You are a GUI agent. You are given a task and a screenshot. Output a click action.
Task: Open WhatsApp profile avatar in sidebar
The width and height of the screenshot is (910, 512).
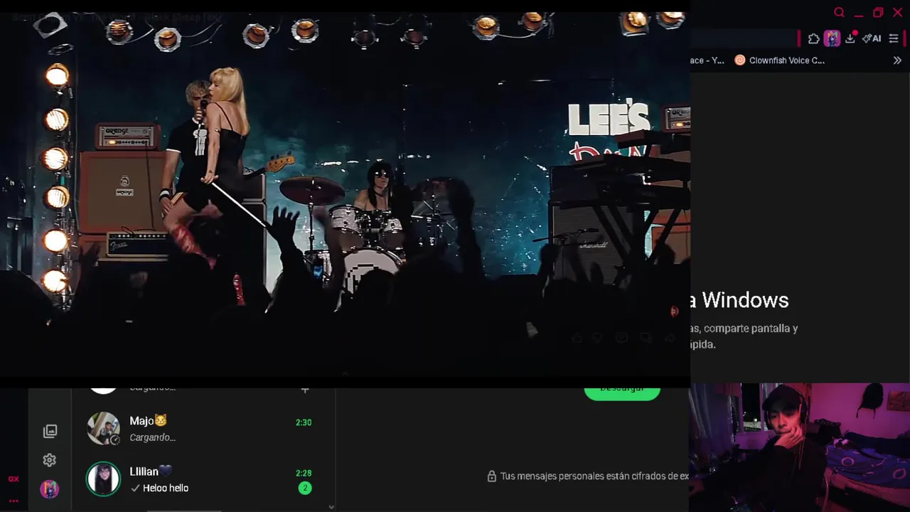pos(49,489)
